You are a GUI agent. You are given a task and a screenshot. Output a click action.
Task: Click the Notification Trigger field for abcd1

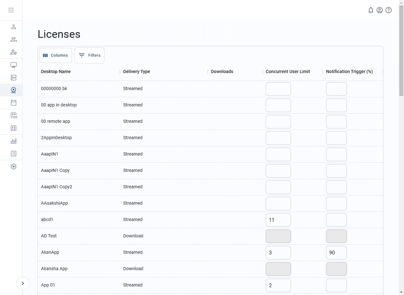(336, 220)
